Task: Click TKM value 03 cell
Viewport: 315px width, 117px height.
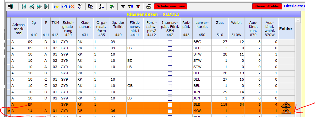Action: point(55,67)
